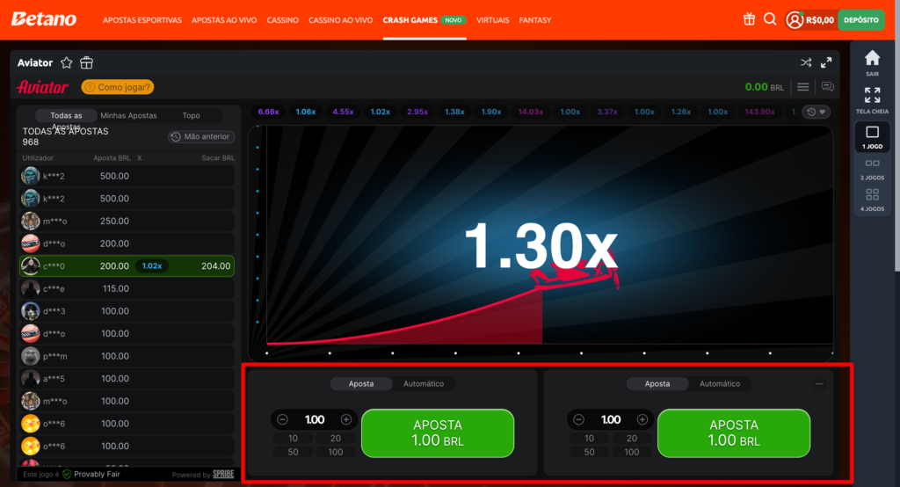Open Cassino ao Vivo menu item
The width and height of the screenshot is (900, 487).
(340, 20)
